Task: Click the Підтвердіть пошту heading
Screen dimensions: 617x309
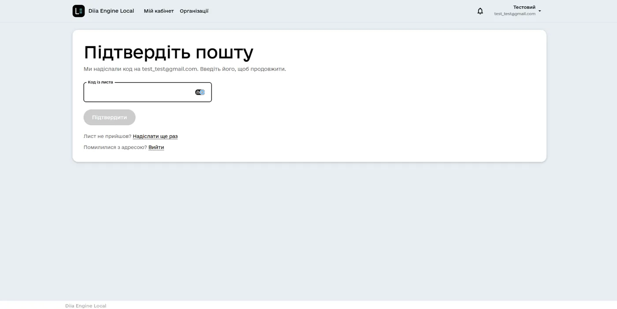Action: (x=168, y=52)
